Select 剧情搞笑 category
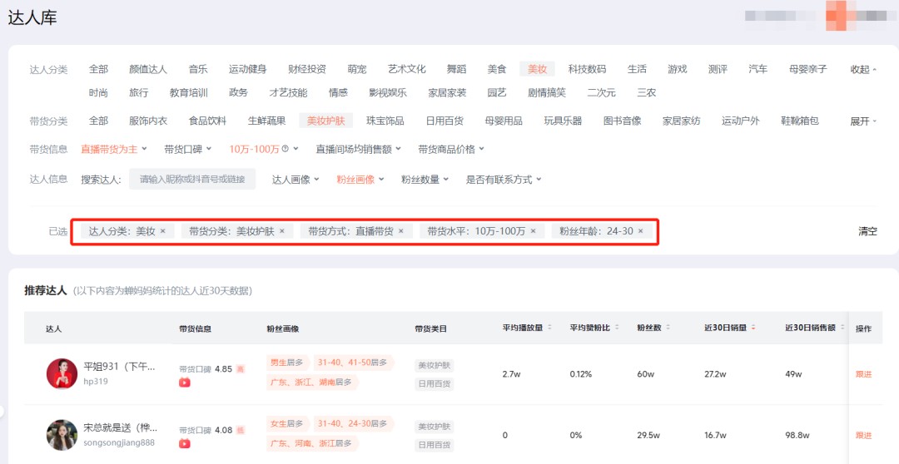This screenshot has height=464, width=899. pyautogui.click(x=547, y=93)
